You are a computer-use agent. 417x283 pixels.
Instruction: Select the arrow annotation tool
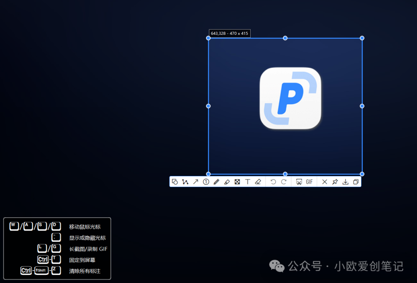click(x=196, y=182)
